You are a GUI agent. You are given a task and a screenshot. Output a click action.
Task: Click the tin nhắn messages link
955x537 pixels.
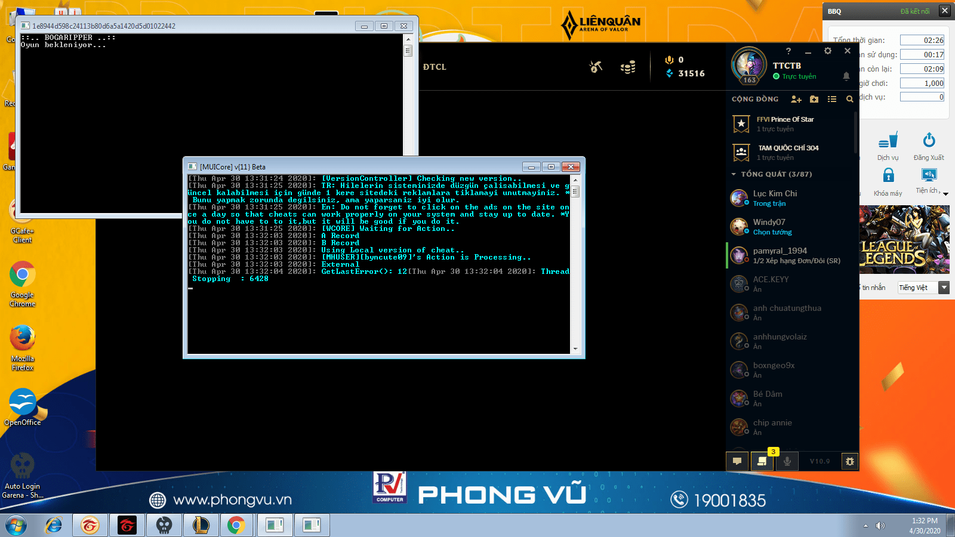point(873,288)
